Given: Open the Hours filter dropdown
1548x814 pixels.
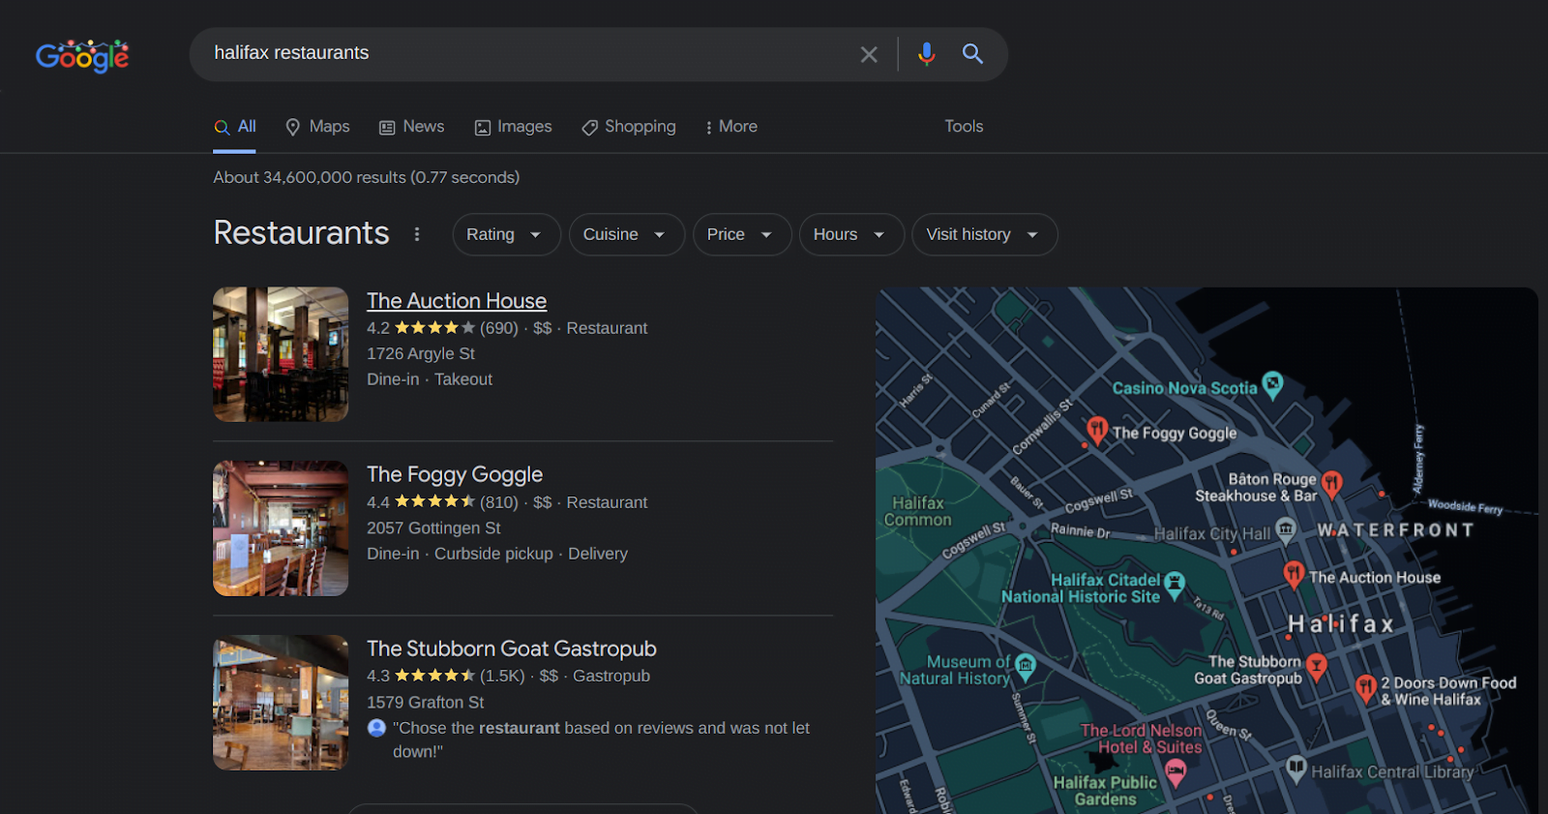Looking at the screenshot, I should (850, 234).
